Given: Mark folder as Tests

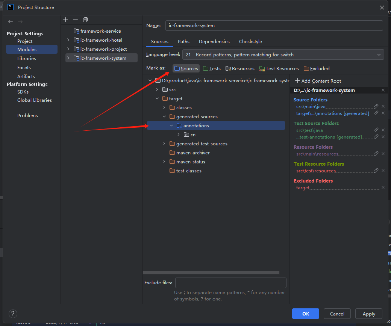Looking at the screenshot, I should click(212, 69).
